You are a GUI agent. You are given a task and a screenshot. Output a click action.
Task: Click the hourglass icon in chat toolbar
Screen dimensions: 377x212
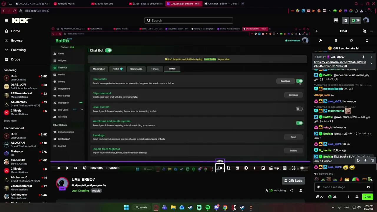[x=367, y=40]
